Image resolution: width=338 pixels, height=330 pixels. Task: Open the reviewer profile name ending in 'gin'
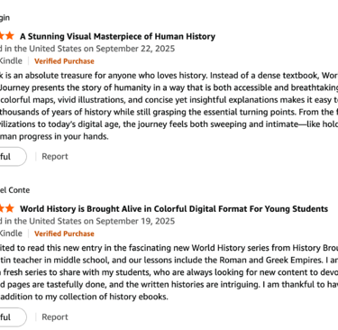pyautogui.click(x=5, y=18)
